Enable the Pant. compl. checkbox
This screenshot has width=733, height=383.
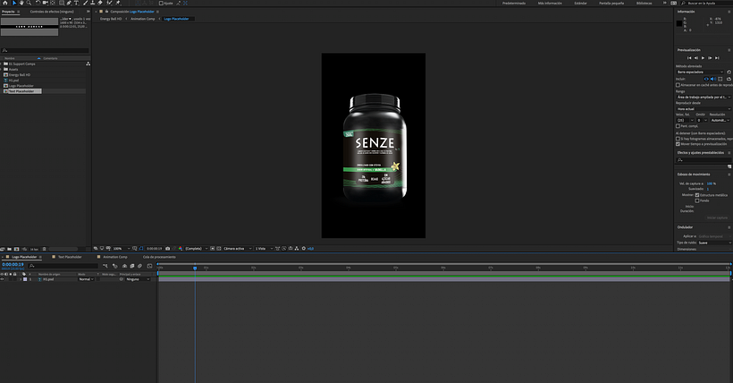pos(678,126)
